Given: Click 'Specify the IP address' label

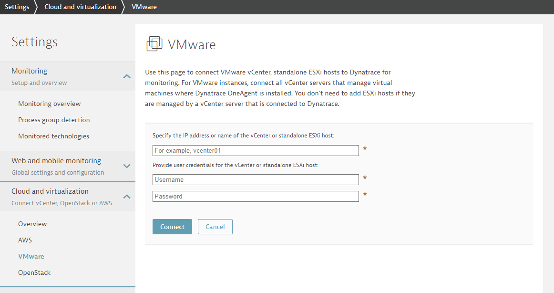Looking at the screenshot, I should tap(244, 136).
